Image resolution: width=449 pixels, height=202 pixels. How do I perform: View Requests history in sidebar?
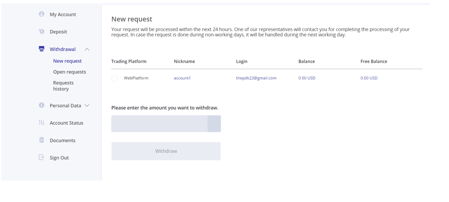[x=63, y=86]
